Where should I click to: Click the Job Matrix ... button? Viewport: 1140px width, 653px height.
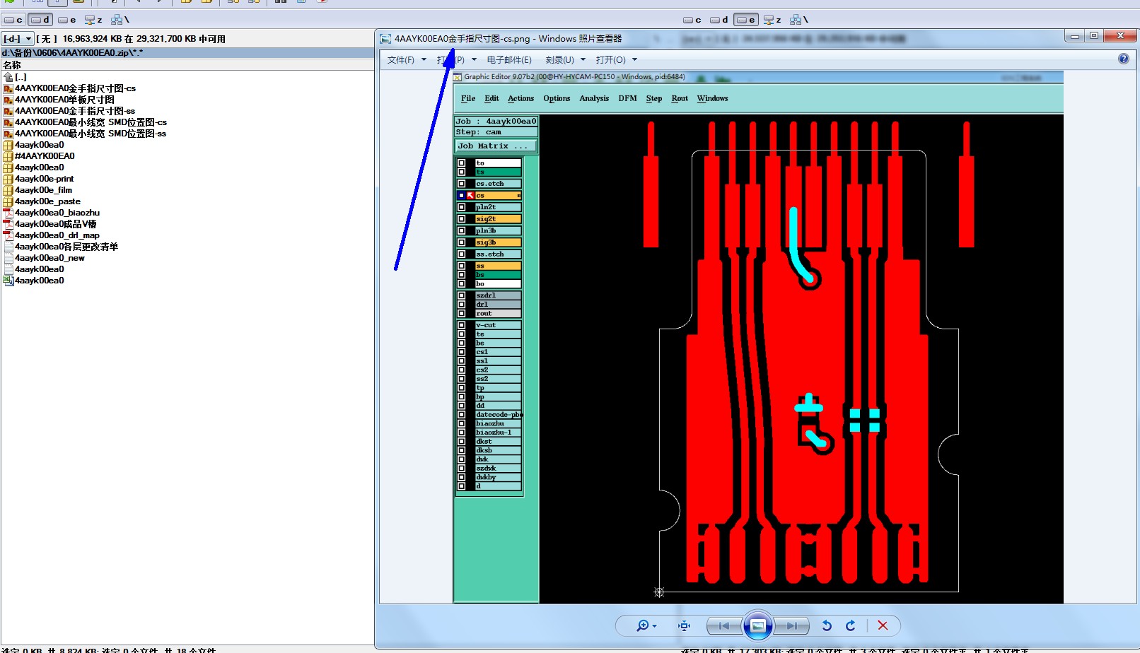pyautogui.click(x=496, y=146)
